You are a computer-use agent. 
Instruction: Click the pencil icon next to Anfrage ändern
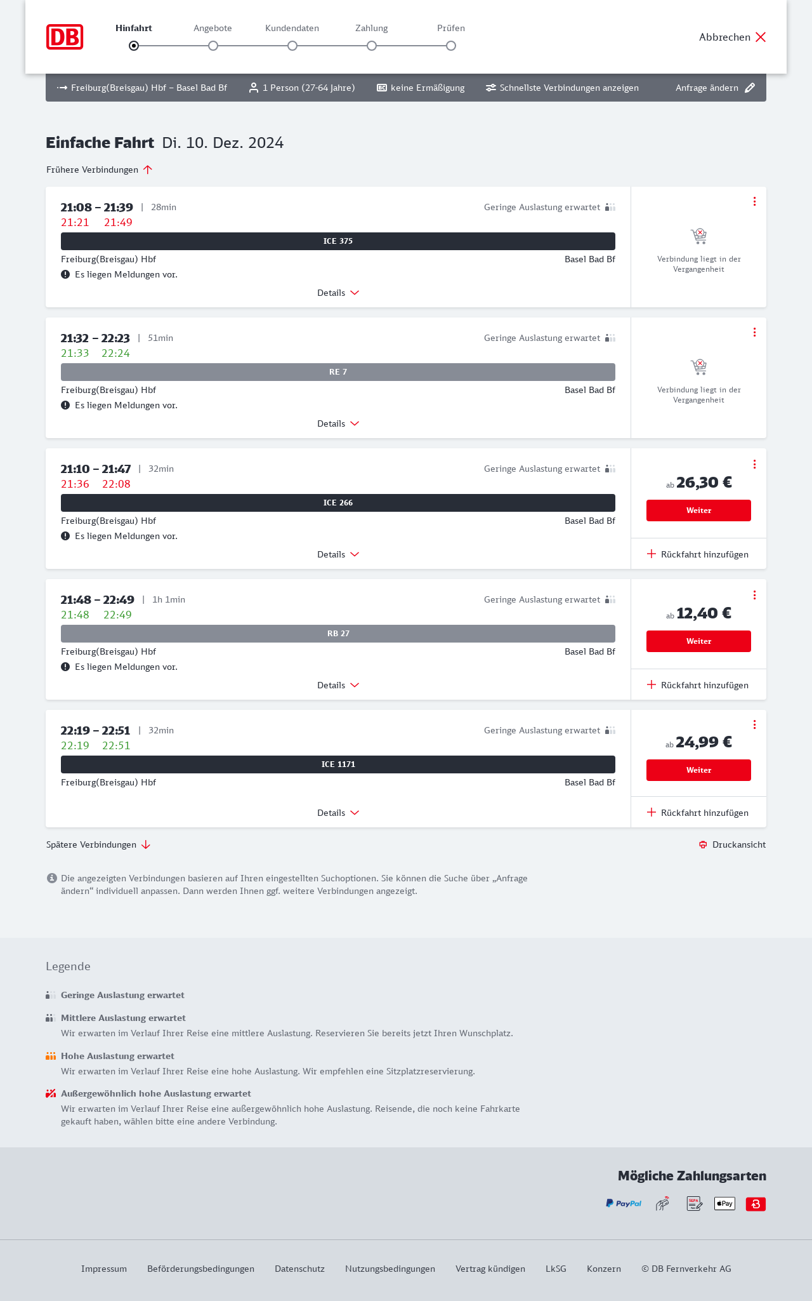pyautogui.click(x=750, y=88)
